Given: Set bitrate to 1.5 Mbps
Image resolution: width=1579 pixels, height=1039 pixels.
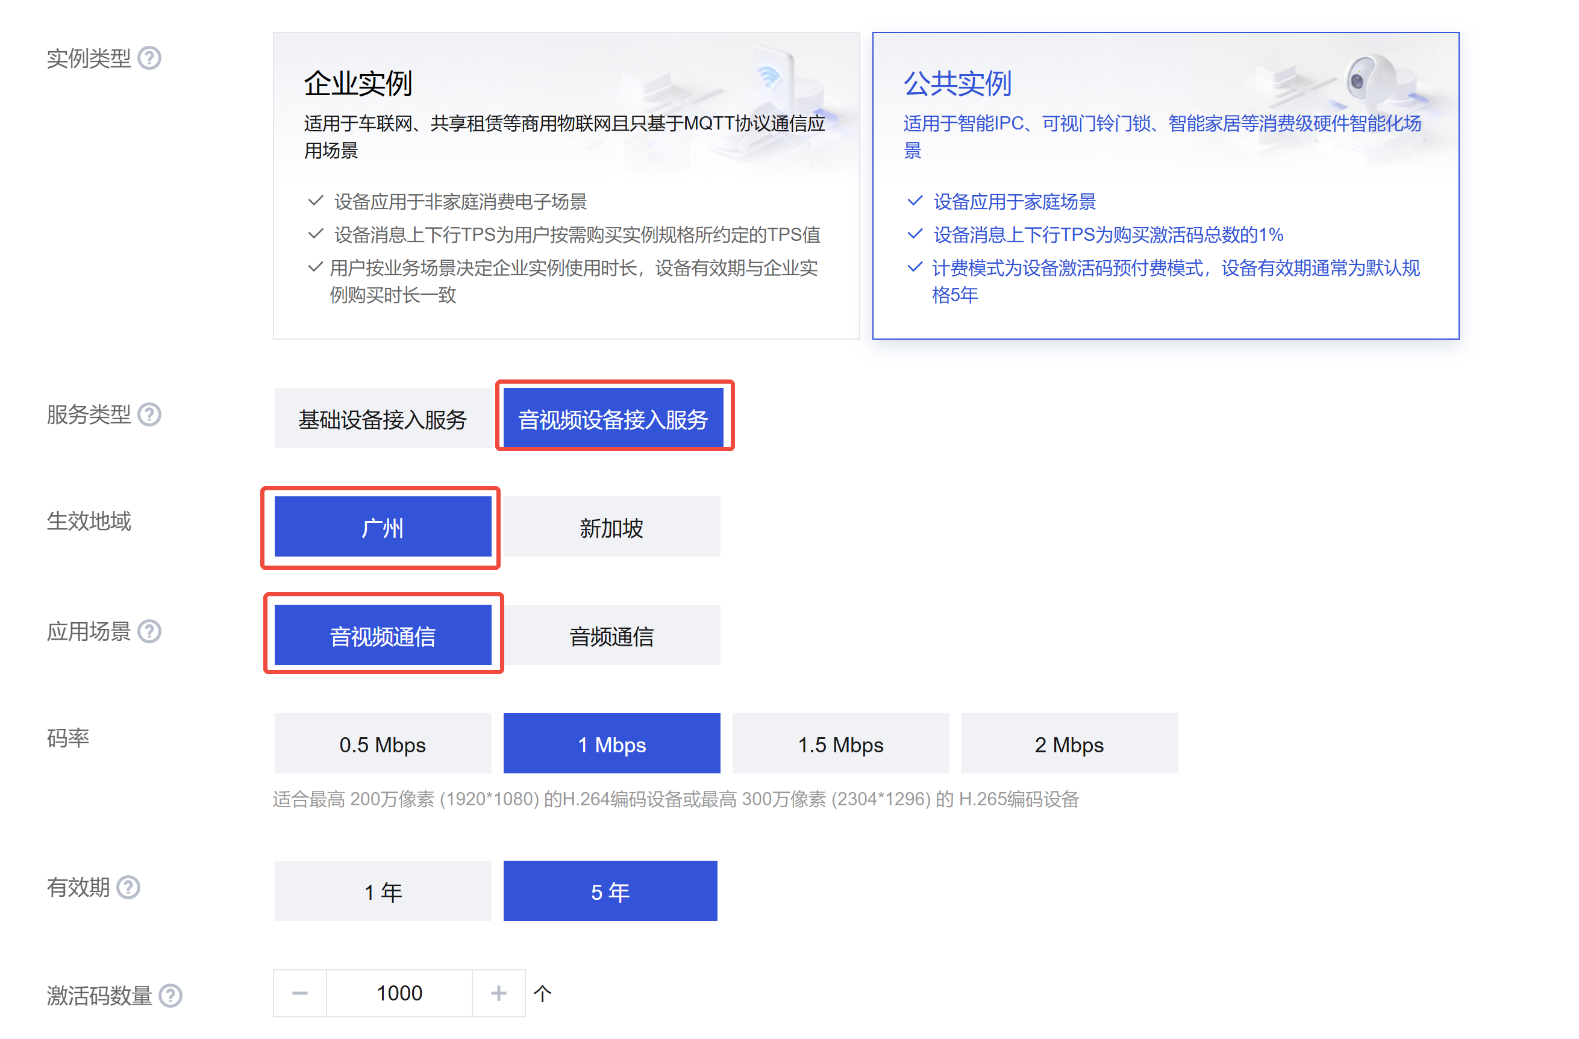Looking at the screenshot, I should [x=840, y=744].
